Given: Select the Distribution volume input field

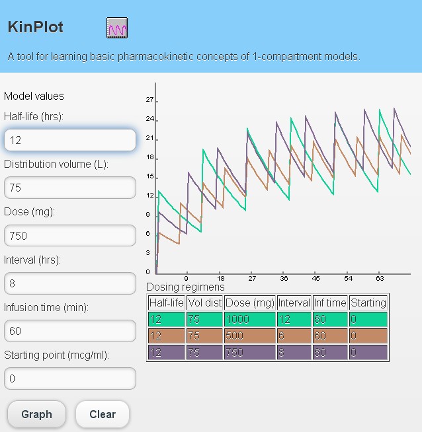Looking at the screenshot, I should tap(70, 188).
